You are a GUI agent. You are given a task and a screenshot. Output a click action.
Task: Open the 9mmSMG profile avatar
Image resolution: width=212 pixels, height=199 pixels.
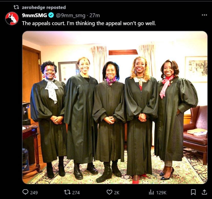[12, 18]
